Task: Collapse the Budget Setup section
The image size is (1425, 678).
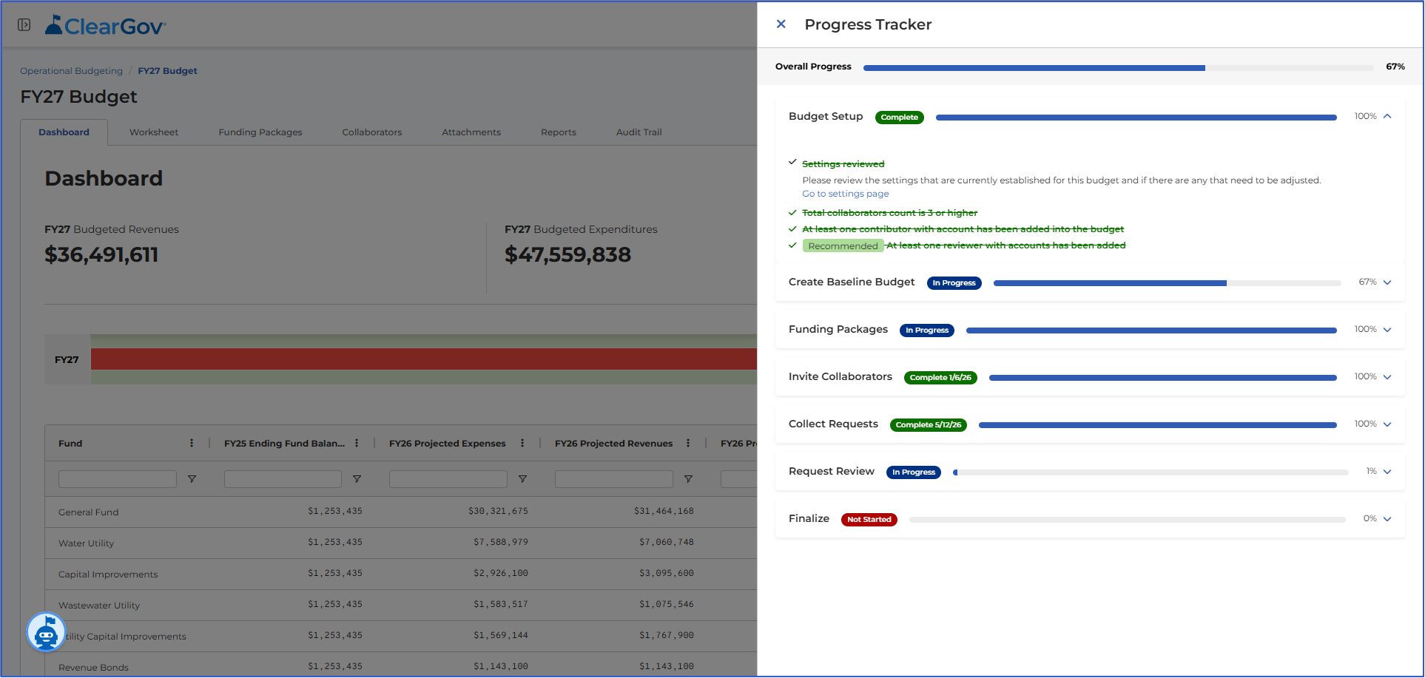Action: [x=1387, y=116]
